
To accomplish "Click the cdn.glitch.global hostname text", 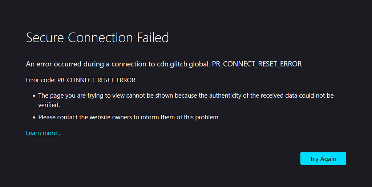I will pyautogui.click(x=183, y=64).
